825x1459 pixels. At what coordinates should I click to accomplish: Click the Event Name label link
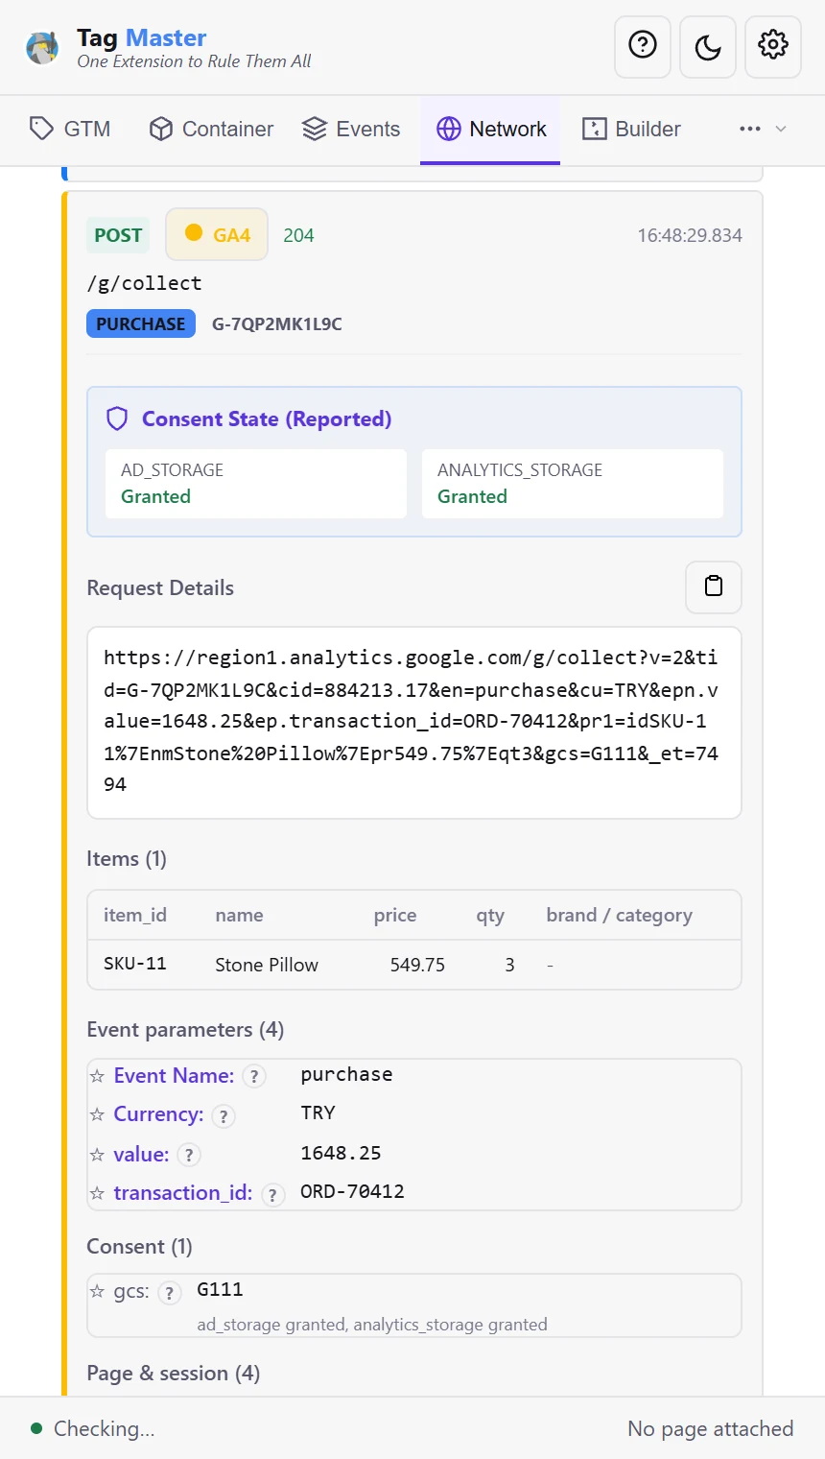point(174,1076)
